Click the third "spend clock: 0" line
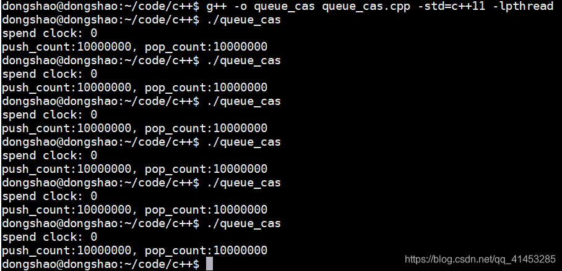The image size is (562, 271). (50, 115)
